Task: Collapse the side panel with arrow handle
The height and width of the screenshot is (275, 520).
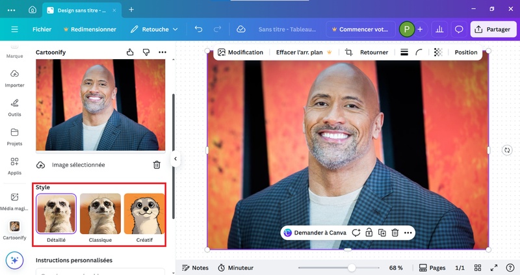Action: [175, 159]
